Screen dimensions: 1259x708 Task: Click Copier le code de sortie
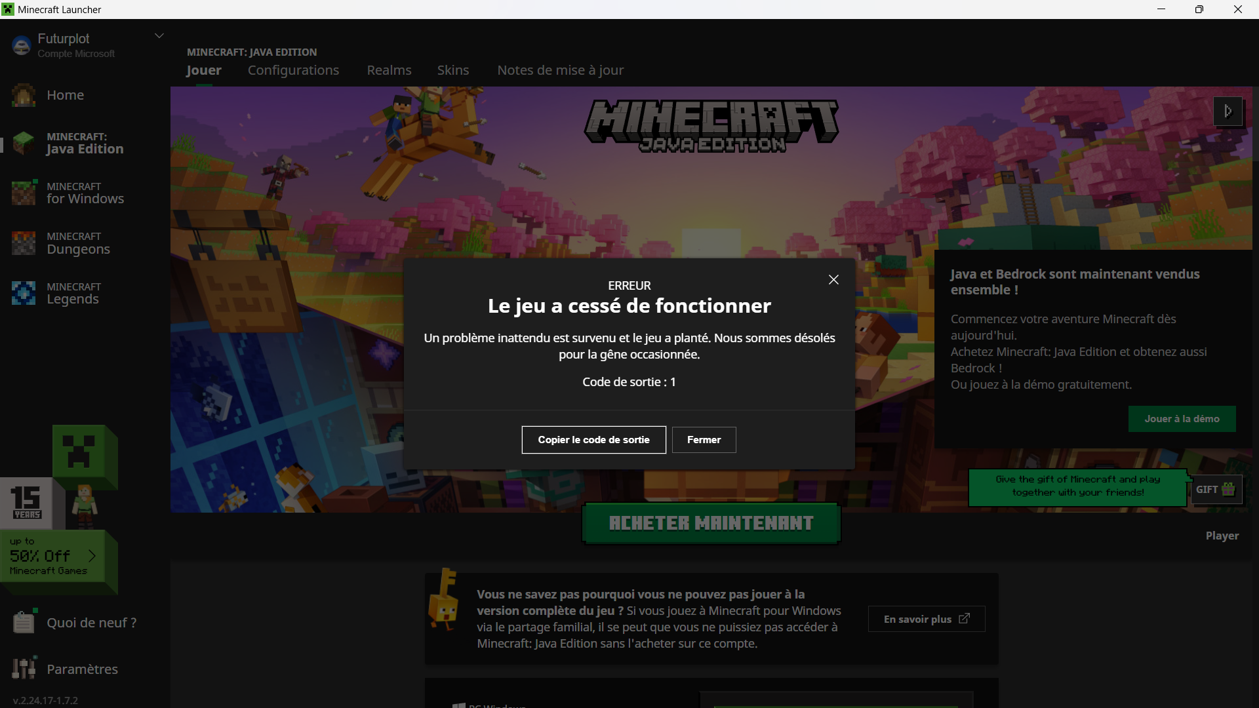tap(594, 440)
